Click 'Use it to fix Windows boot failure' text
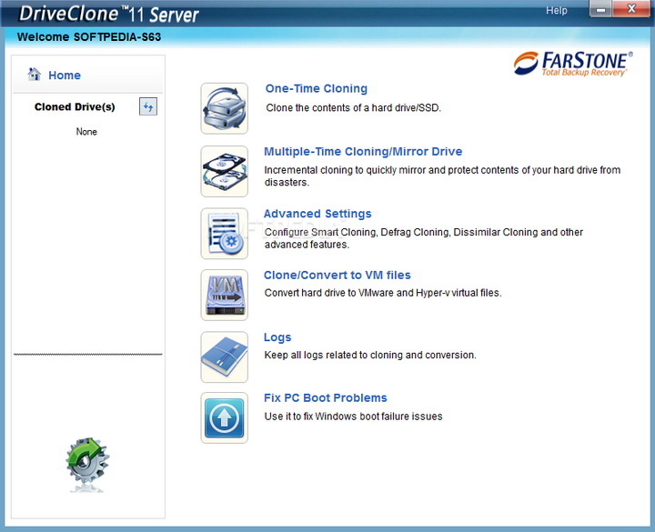The height and width of the screenshot is (532, 655). [x=353, y=417]
